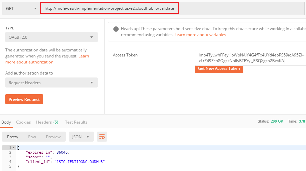Screen dimensions: 306x171
Task: Click the "1STCLIENTIDONCLOUDHUB" client_id value
Action: click(80, 162)
